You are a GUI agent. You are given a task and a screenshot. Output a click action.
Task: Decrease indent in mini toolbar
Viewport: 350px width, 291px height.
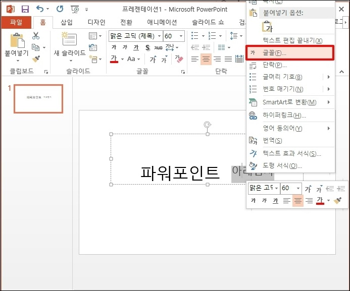click(330, 189)
